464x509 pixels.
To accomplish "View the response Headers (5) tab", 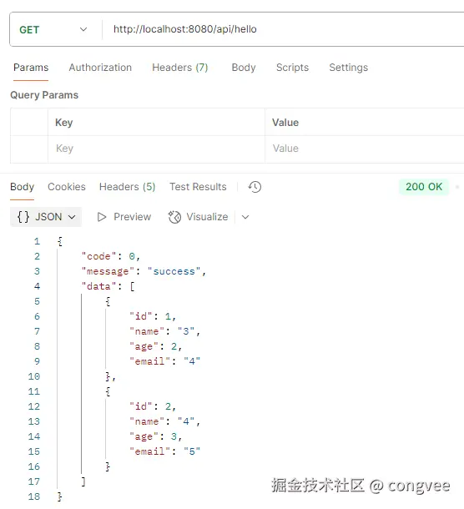I will [128, 187].
